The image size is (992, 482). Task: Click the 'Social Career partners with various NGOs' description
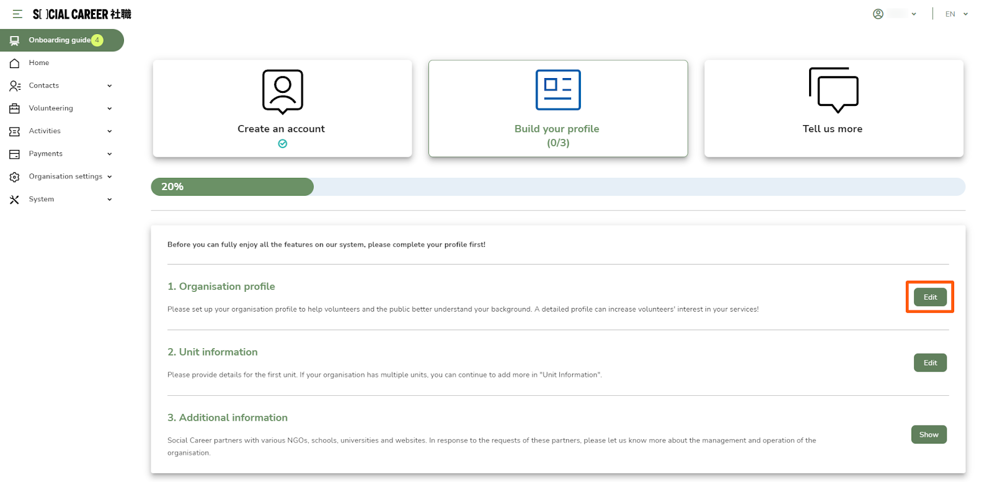point(492,447)
